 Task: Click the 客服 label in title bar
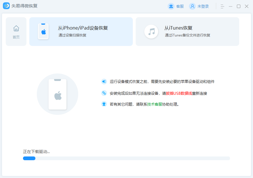tap(180, 6)
